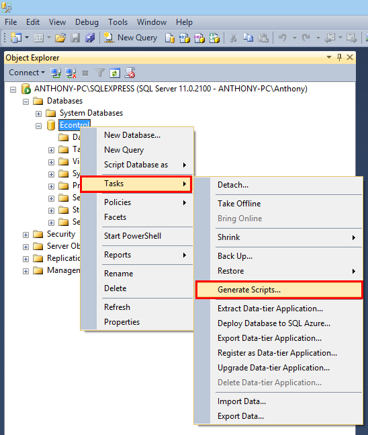The height and width of the screenshot is (435, 368).
Task: Expand the Replication folder
Action: 26,259
